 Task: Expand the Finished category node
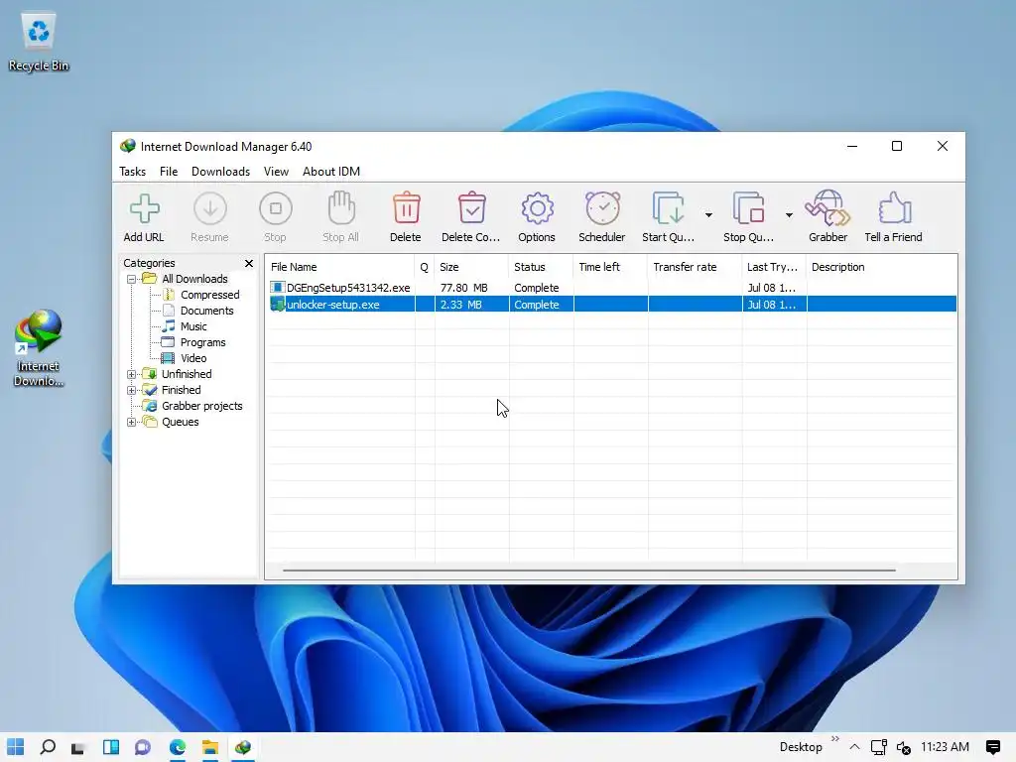click(x=132, y=390)
